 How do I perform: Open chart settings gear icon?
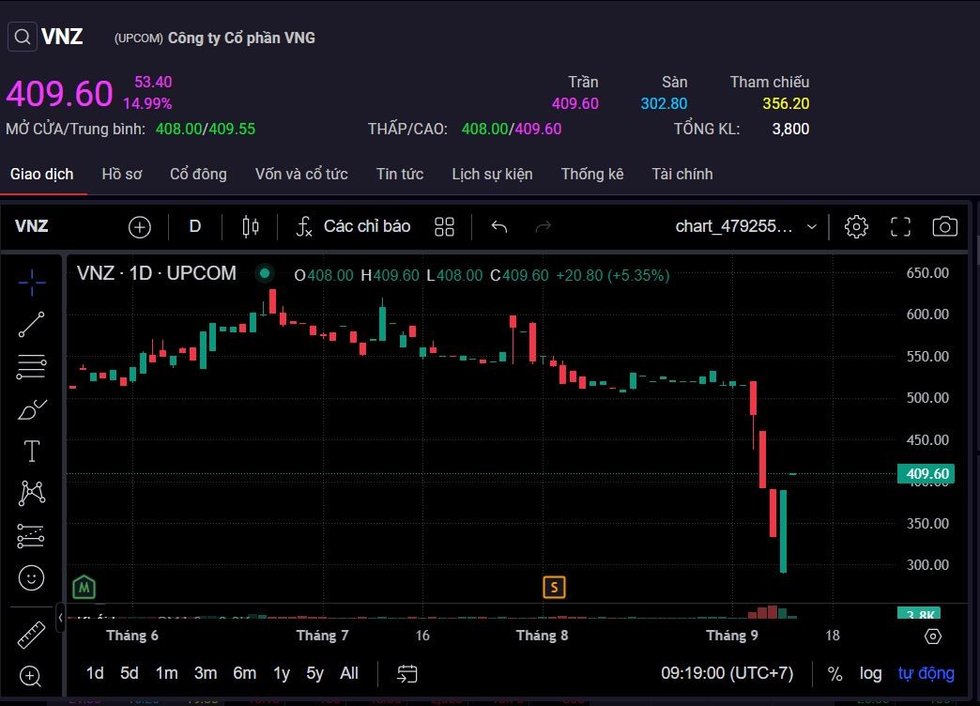point(856,226)
